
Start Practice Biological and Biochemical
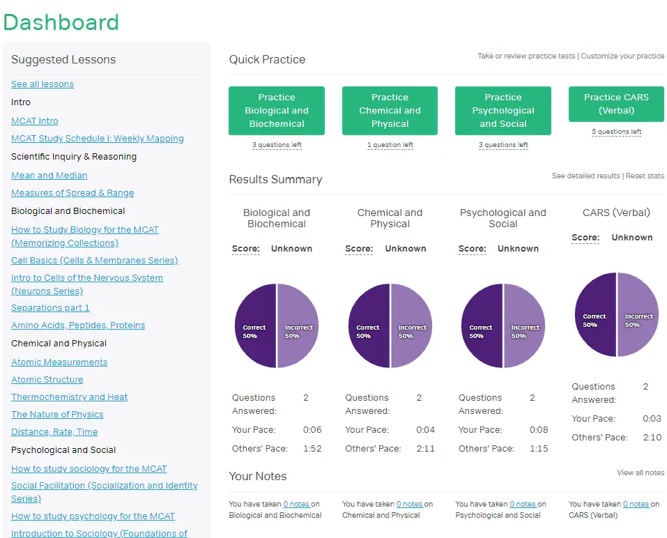[x=277, y=111]
